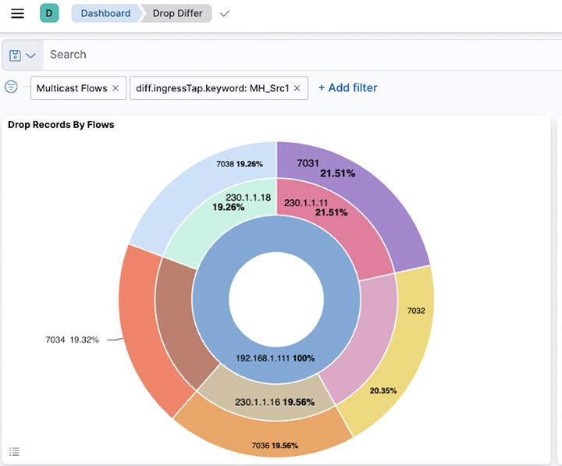Open the diff.ingressTap.keyword: MH_Src1 filter pill

click(212, 88)
